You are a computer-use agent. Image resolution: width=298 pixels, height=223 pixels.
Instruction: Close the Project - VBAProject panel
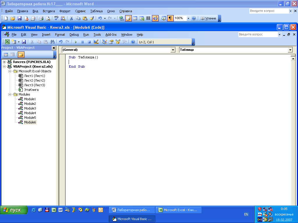tap(54, 48)
